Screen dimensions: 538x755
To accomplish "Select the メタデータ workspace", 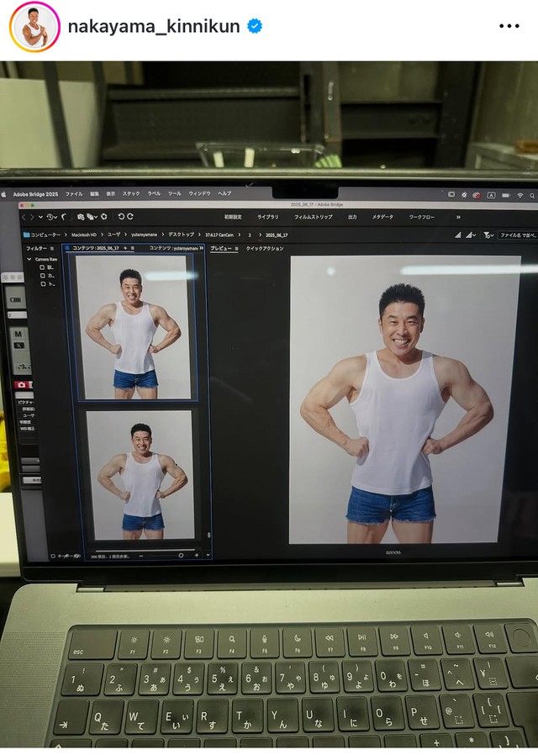I will 382,217.
